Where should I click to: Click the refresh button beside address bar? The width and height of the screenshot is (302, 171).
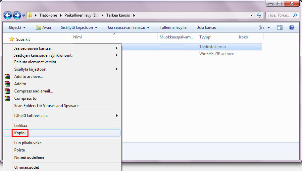(x=259, y=15)
